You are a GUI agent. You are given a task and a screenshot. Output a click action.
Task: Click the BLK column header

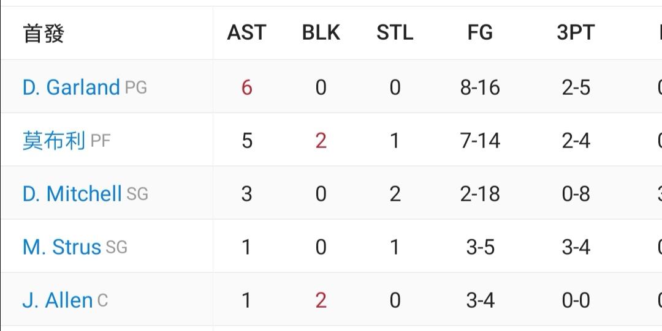coord(321,33)
